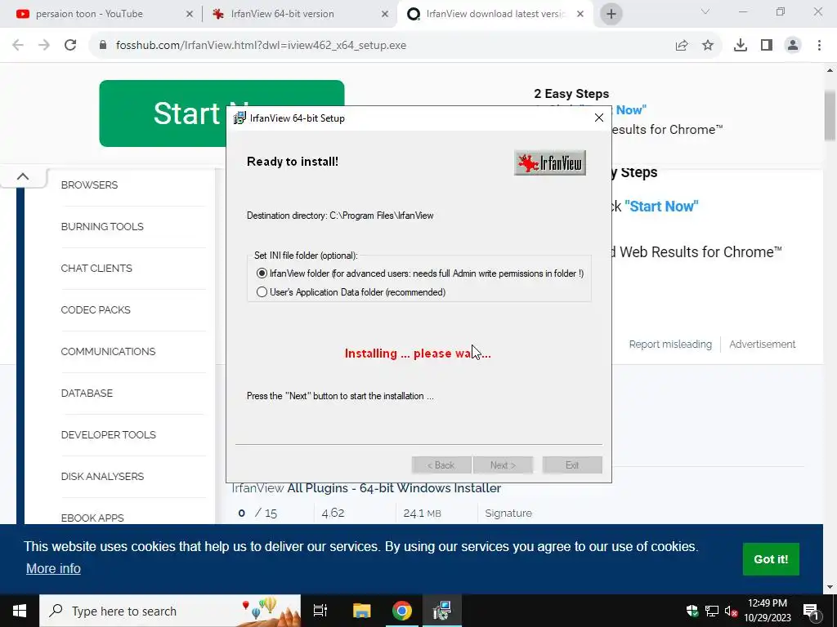This screenshot has height=627, width=837.
Task: Close the IrfanView 64-bit version tab
Action: 385,15
